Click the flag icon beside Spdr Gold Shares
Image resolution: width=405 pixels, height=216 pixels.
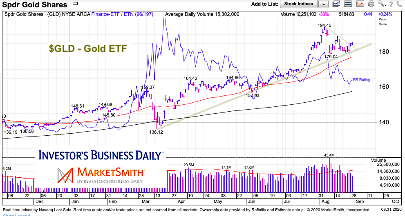75,4
